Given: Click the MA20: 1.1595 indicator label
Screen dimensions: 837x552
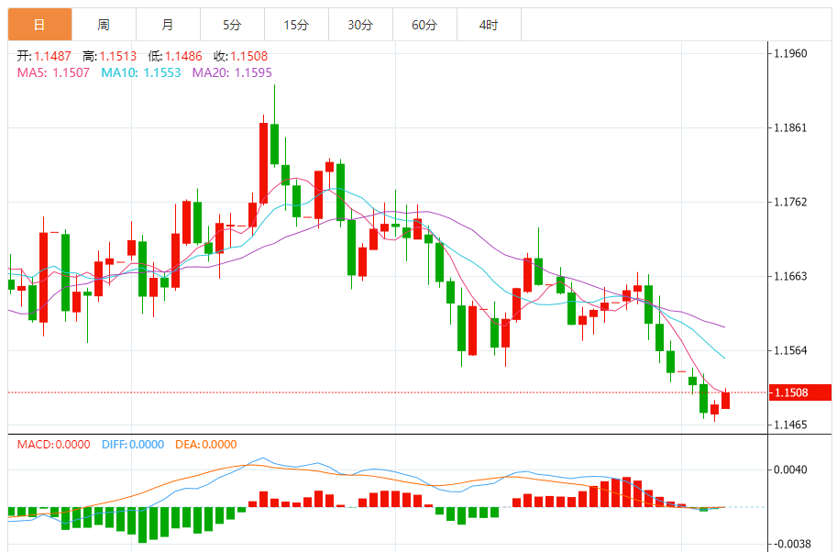Looking at the screenshot, I should click(232, 72).
